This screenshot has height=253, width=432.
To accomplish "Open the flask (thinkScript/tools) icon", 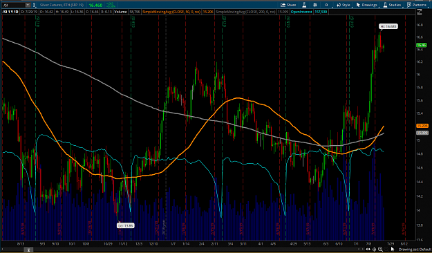I will (304, 5).
